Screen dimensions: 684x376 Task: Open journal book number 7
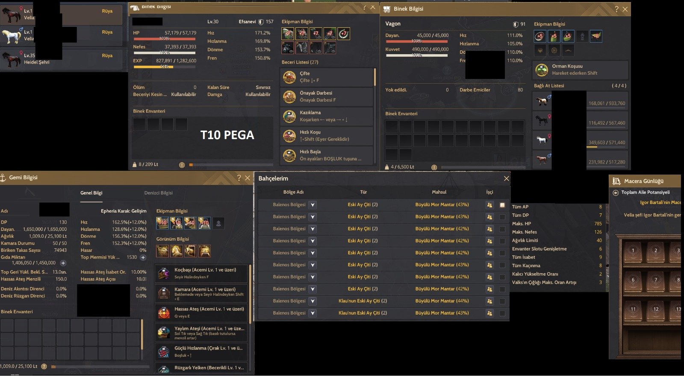[x=655, y=280]
